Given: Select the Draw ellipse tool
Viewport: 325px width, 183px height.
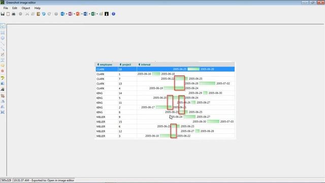Looking at the screenshot, I should [3, 38].
